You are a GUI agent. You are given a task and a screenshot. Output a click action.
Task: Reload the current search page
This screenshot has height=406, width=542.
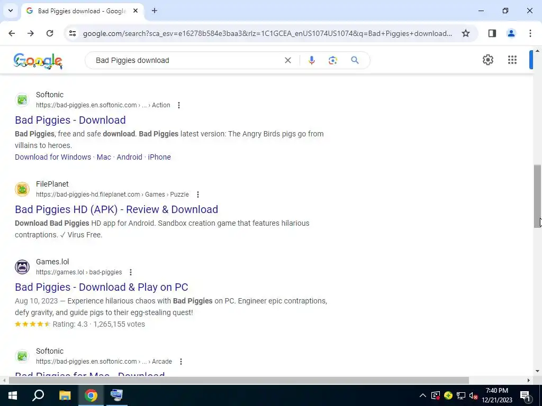click(x=50, y=33)
